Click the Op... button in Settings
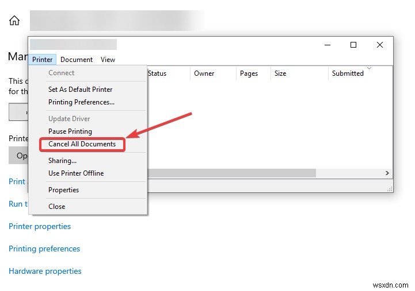 pos(18,156)
